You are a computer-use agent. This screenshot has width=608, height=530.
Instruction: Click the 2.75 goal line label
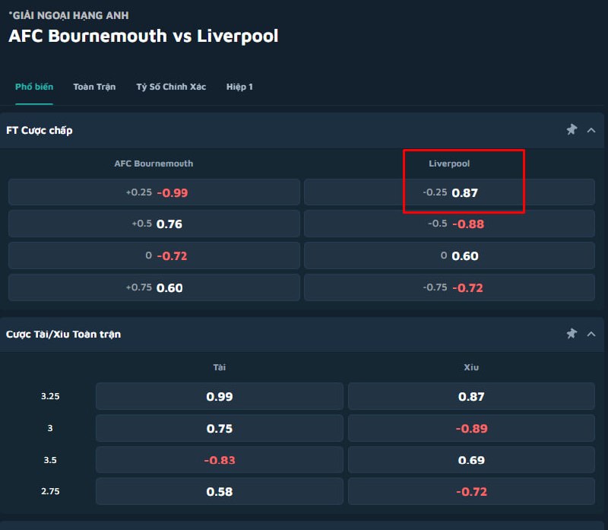tap(50, 491)
